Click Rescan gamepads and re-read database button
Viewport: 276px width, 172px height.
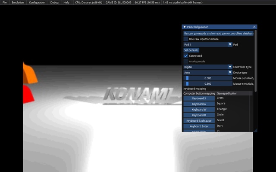tap(219, 34)
